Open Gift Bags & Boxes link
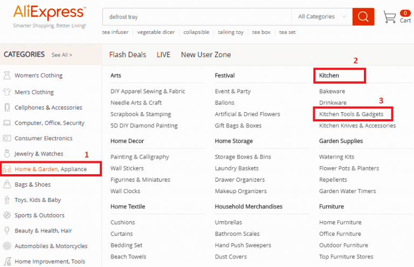This screenshot has height=267, width=414. coord(238,126)
